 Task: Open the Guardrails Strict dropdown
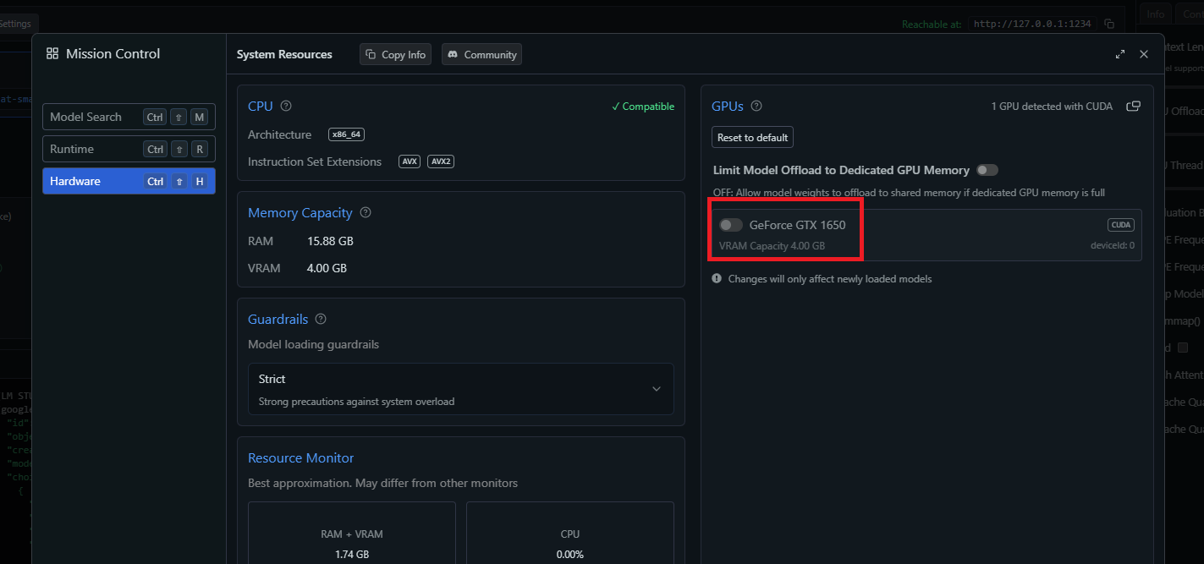461,389
